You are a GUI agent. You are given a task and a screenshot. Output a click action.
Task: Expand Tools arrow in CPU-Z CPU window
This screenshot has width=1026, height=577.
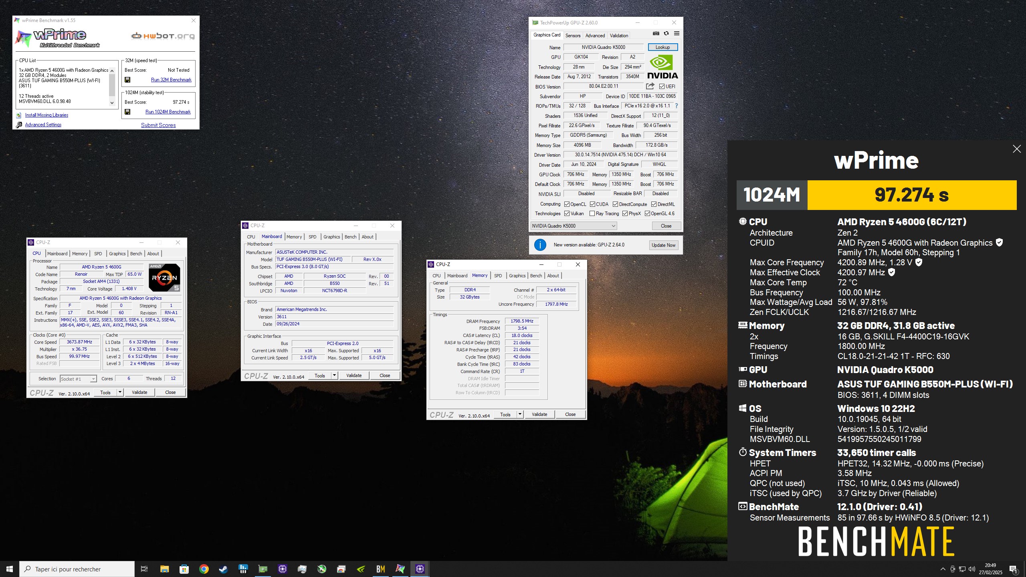click(x=120, y=392)
